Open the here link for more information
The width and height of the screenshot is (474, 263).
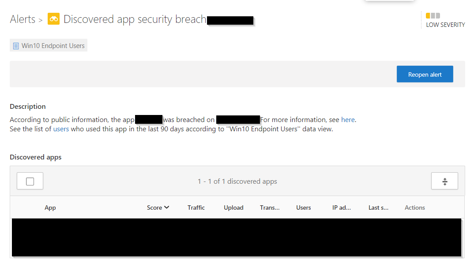348,119
